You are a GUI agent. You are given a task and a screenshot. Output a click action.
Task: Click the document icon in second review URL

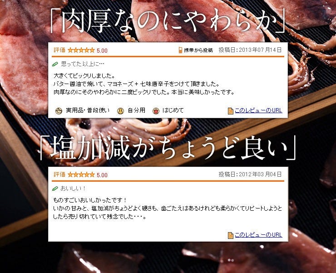[231, 235]
